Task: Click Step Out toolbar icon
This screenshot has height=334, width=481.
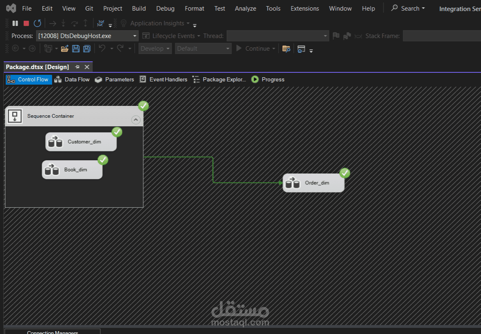Action: pos(86,23)
